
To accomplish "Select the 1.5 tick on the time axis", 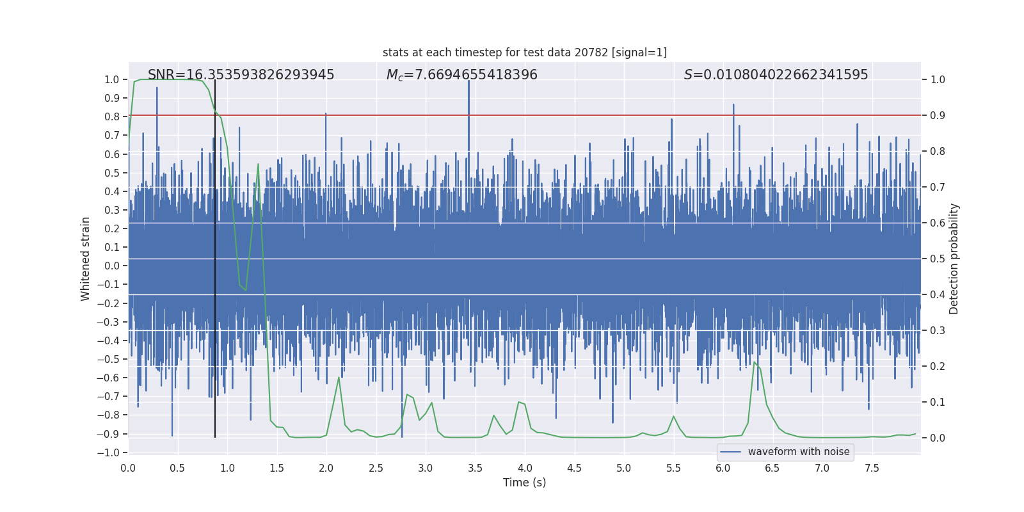I will (276, 468).
